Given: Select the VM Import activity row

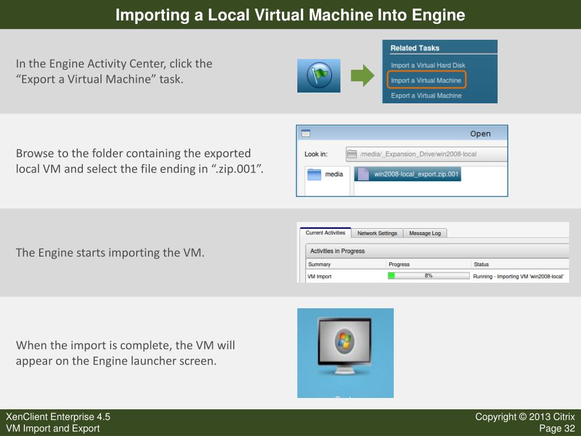Looking at the screenshot, I should click(x=437, y=276).
